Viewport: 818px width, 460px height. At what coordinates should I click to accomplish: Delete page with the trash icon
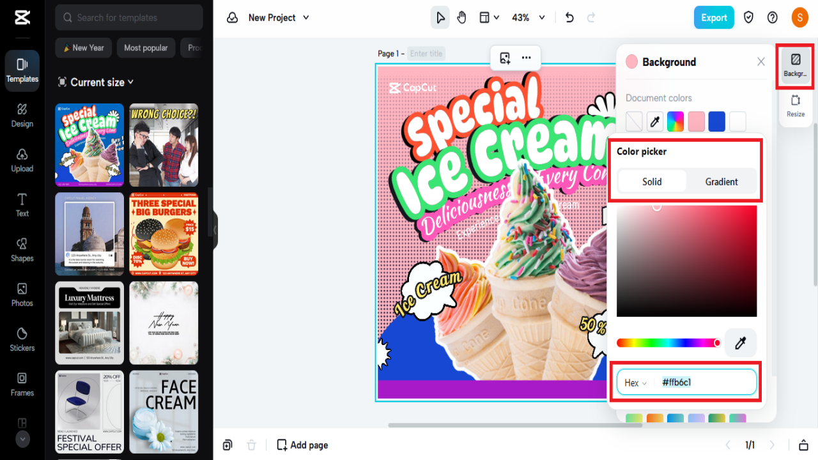point(252,445)
